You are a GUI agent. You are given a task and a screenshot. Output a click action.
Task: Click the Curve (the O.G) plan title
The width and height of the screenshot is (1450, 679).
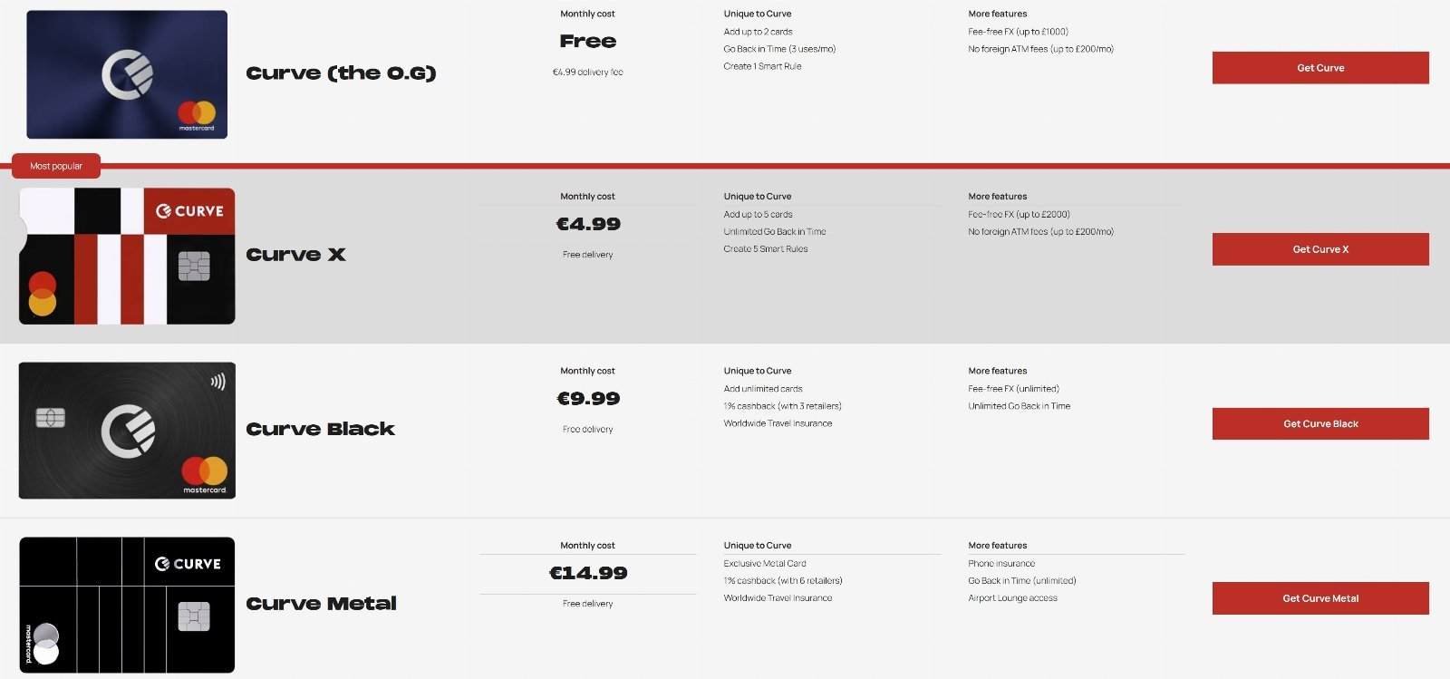[x=341, y=73]
